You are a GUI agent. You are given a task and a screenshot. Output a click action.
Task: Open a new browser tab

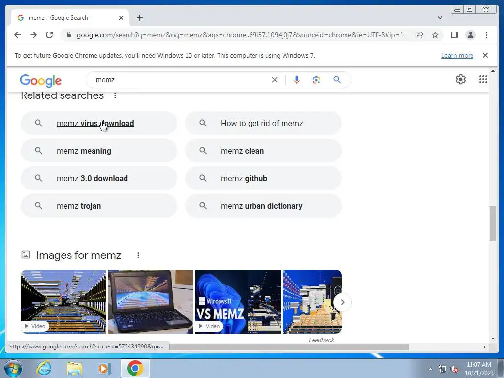pos(139,18)
